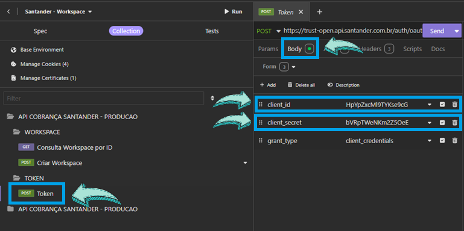Switch to the Spec tab

coord(40,31)
